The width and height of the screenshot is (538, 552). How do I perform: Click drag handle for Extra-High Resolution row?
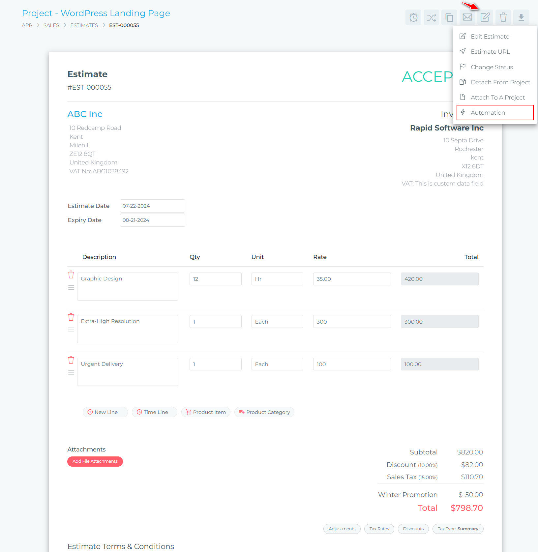[x=71, y=330]
